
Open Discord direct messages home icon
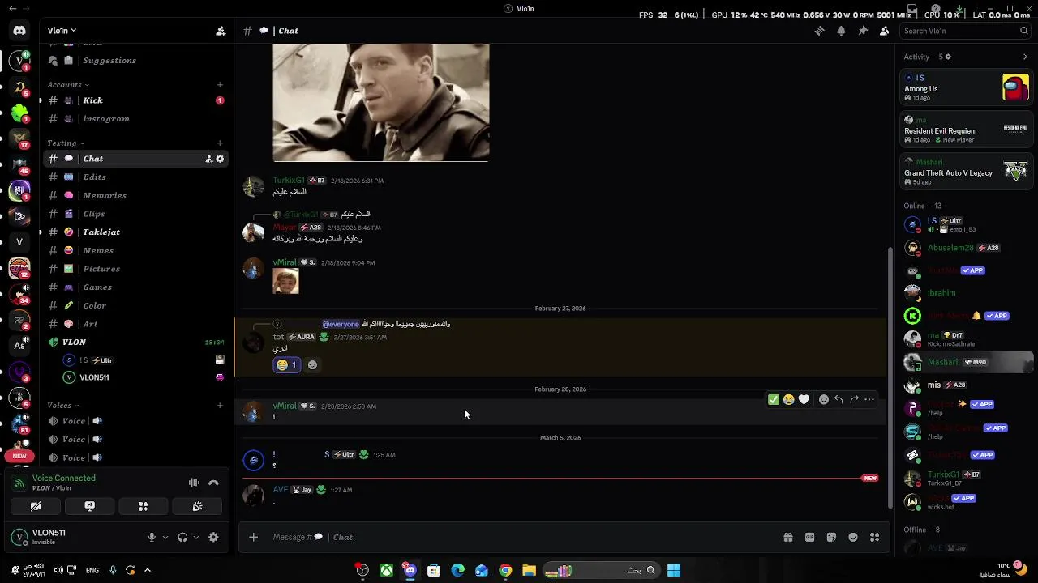point(19,31)
